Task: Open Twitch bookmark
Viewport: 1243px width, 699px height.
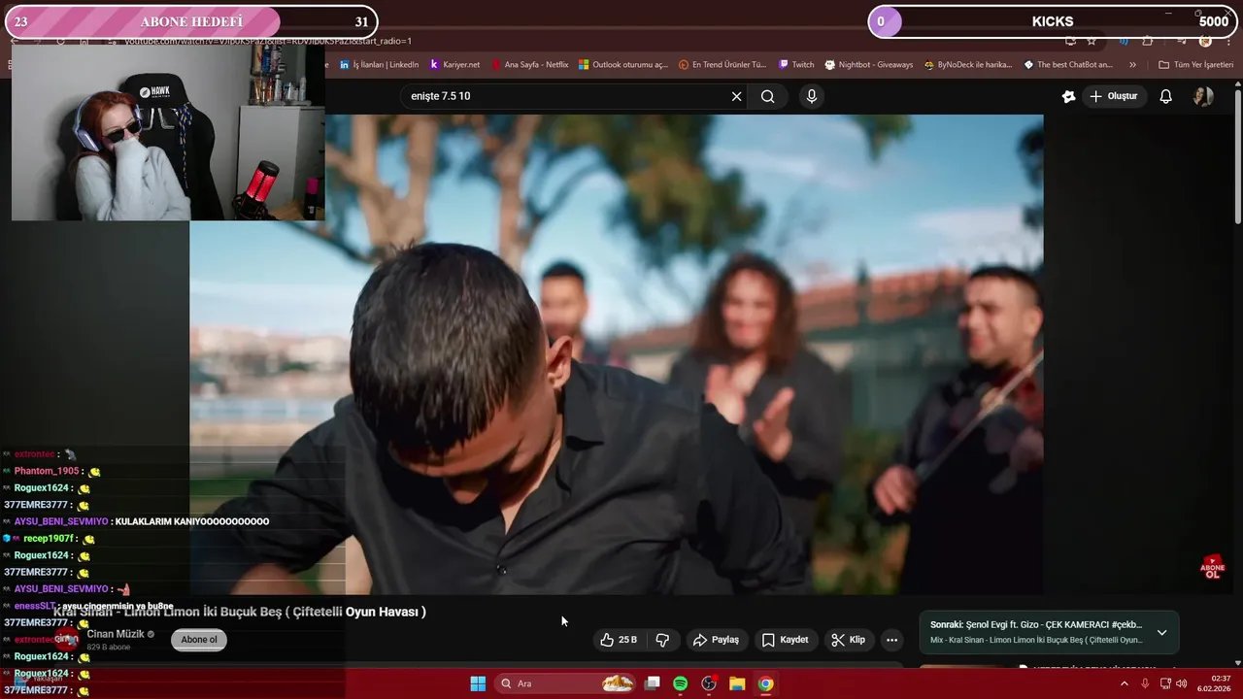Action: tap(796, 65)
